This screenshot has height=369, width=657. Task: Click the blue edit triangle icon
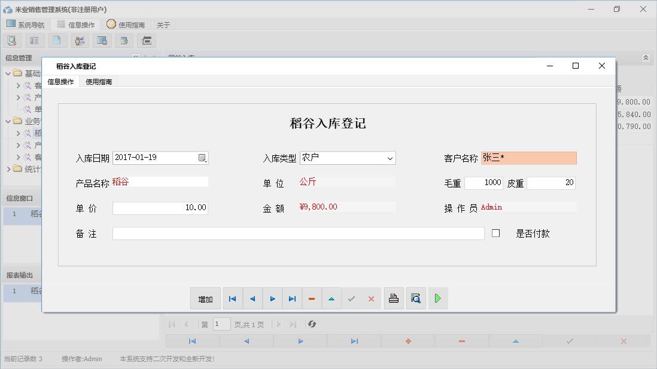coord(331,298)
